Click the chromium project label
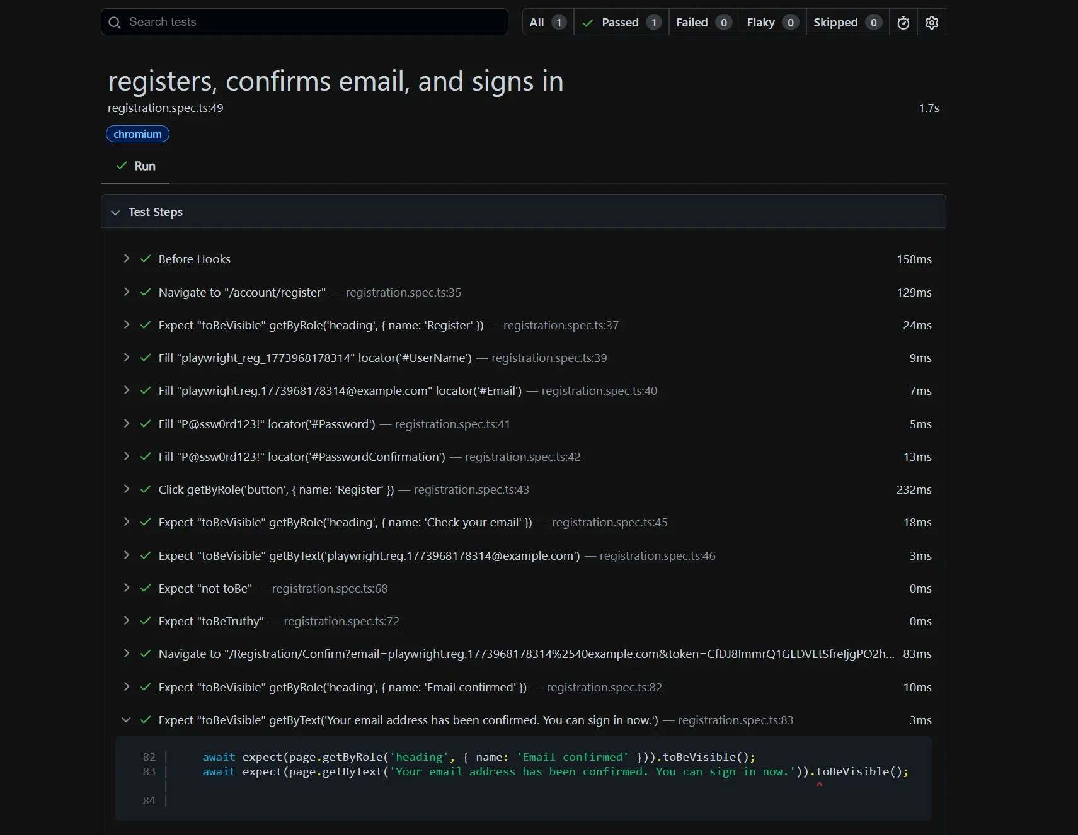The height and width of the screenshot is (835, 1078). pos(137,134)
